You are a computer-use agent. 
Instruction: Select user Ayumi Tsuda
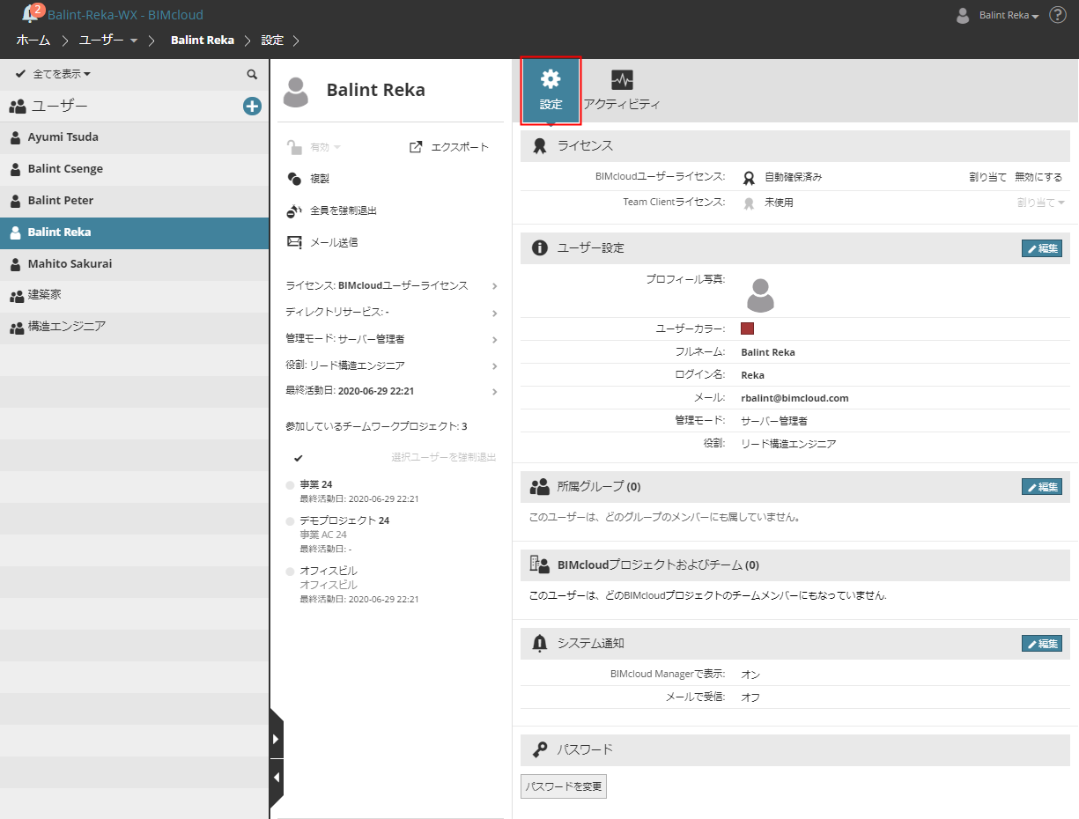tap(134, 137)
